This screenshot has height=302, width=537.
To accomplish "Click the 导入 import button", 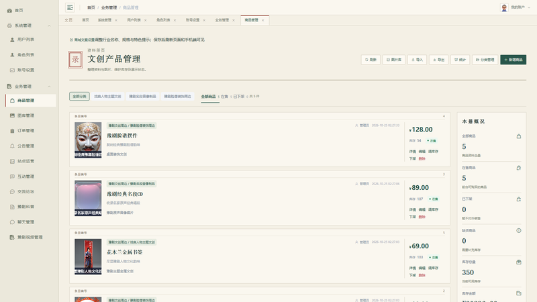I will pyautogui.click(x=417, y=60).
